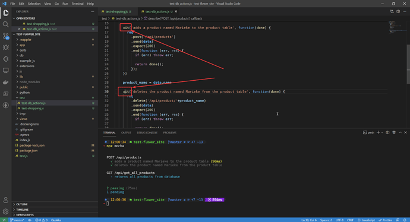The image size is (410, 222).
Task: Split the terminal panel
Action: click(x=387, y=133)
